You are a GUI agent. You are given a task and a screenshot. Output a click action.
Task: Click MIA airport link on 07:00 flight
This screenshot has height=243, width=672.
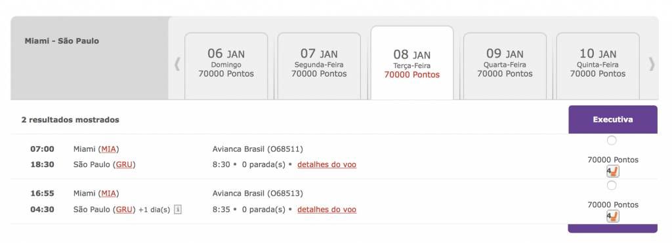109,149
